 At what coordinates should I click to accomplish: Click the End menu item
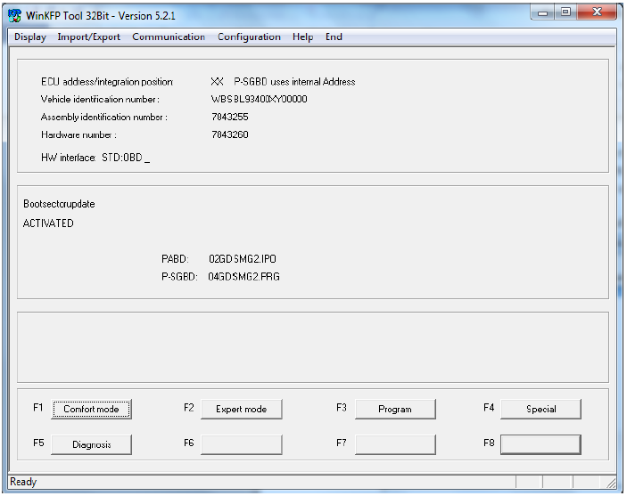[x=334, y=37]
